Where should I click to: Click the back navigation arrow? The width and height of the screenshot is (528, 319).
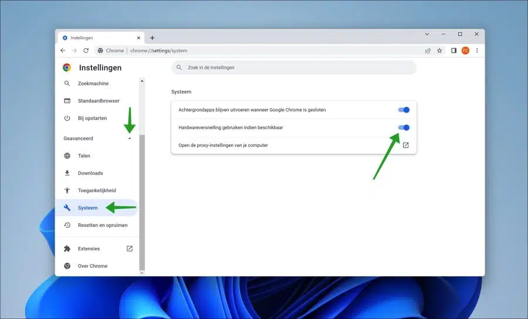pyautogui.click(x=63, y=51)
